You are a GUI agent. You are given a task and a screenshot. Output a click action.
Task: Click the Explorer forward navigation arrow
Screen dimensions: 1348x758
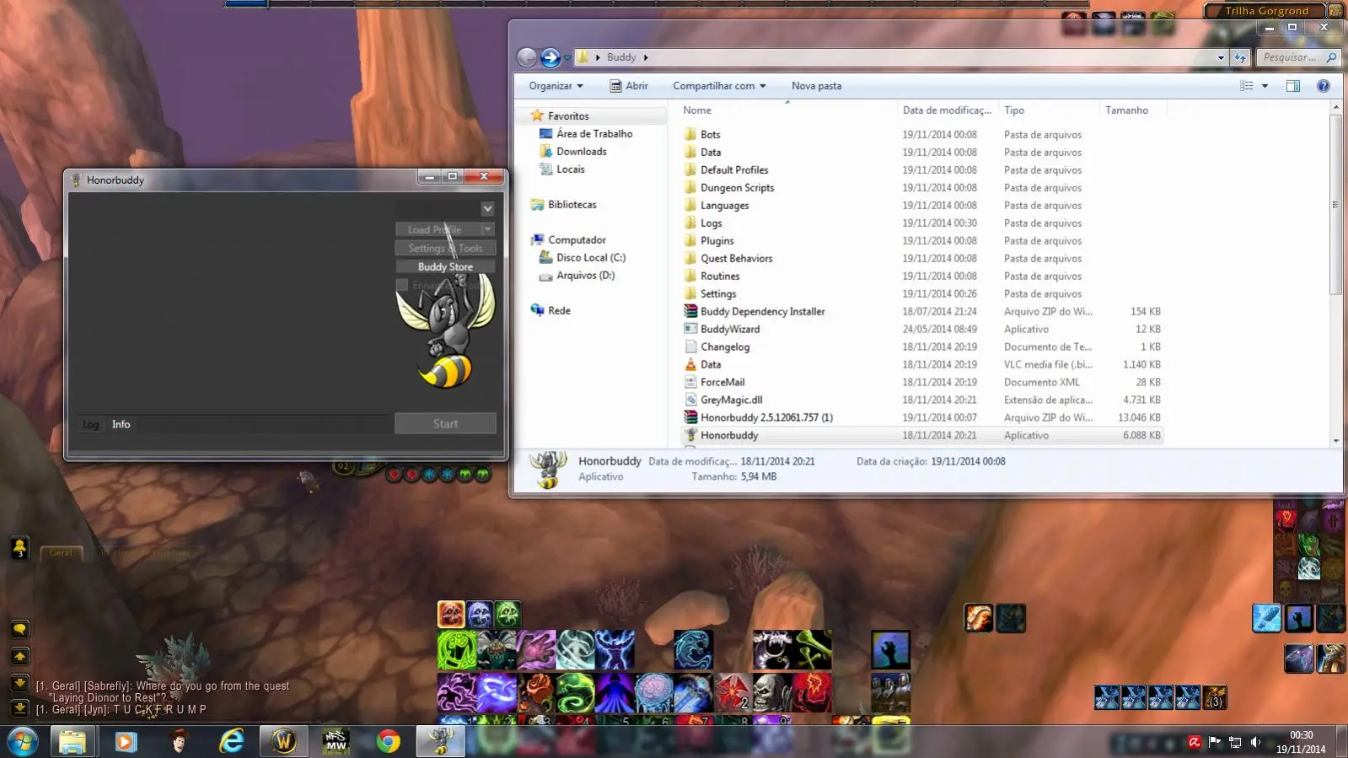tap(550, 57)
